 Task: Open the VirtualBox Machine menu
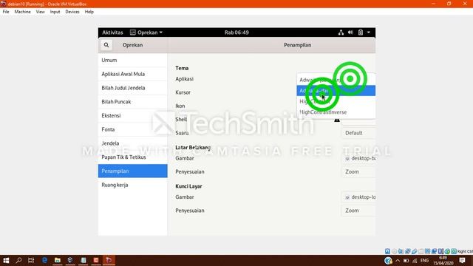pyautogui.click(x=23, y=12)
